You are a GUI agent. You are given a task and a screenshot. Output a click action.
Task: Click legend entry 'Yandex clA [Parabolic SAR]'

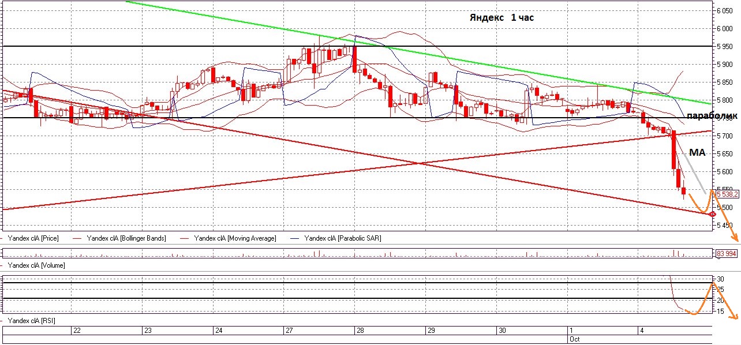343,238
